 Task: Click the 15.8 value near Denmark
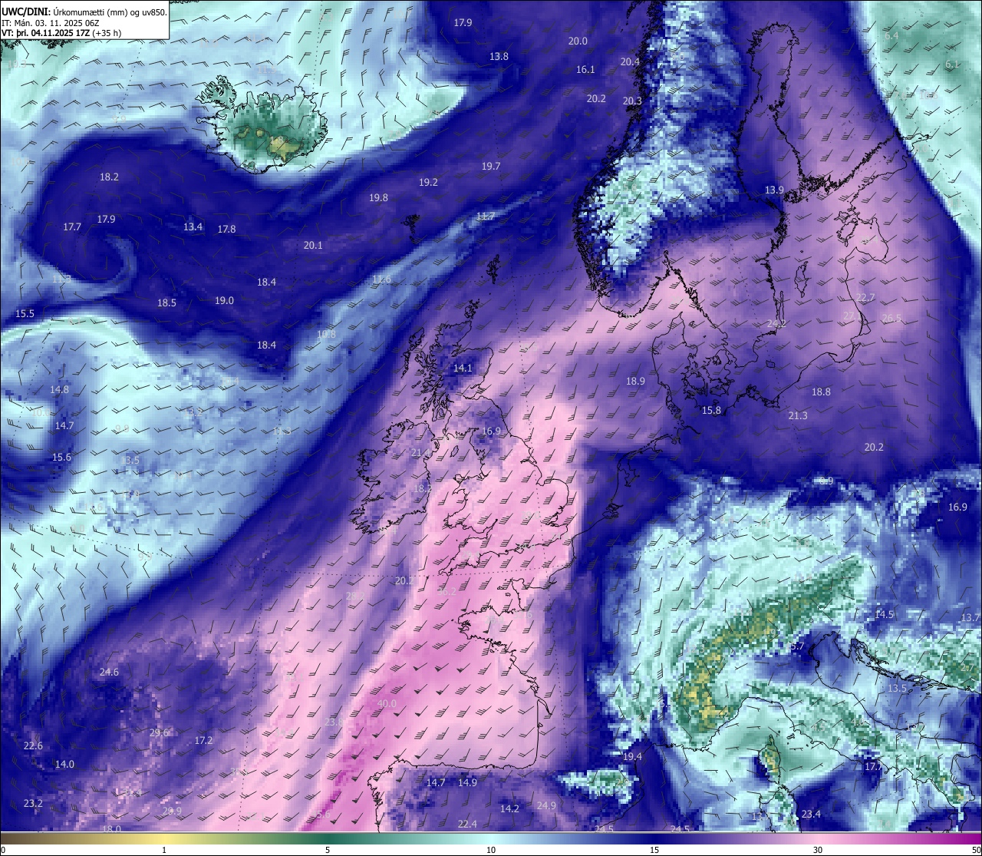click(711, 411)
